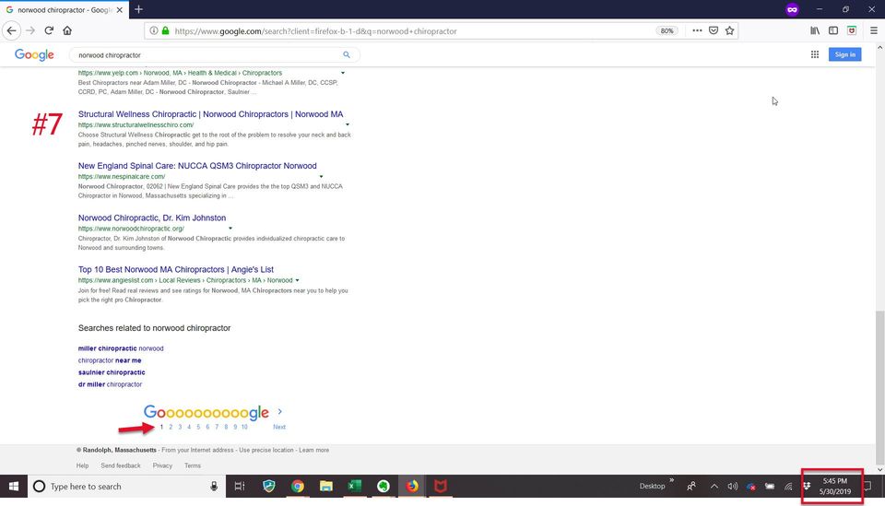Expand the structuralwellnesschiro.com result arrow
This screenshot has width=885, height=506.
coord(348,124)
